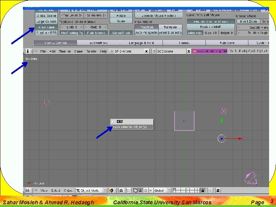This screenshot has height=207, width=276.
Task: Adjust the Top Level: 5 stepper
Action: pos(72,15)
